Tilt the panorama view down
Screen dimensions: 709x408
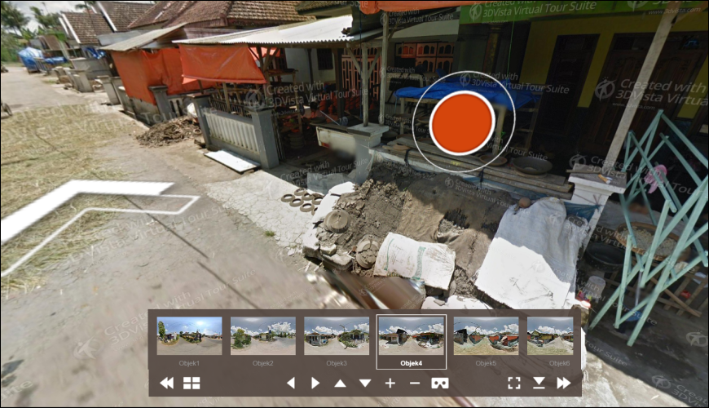[x=365, y=383]
